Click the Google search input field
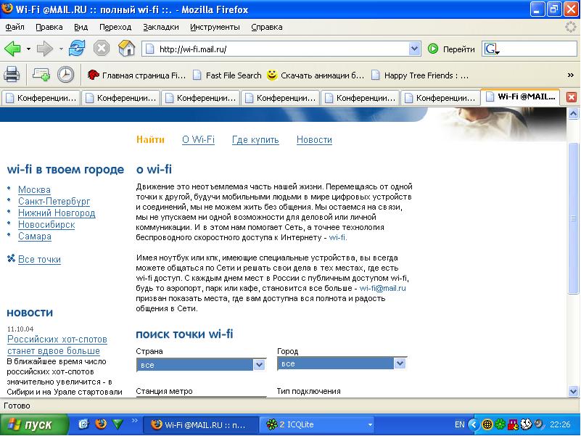Screen dimensions: 581x436 click(539, 49)
